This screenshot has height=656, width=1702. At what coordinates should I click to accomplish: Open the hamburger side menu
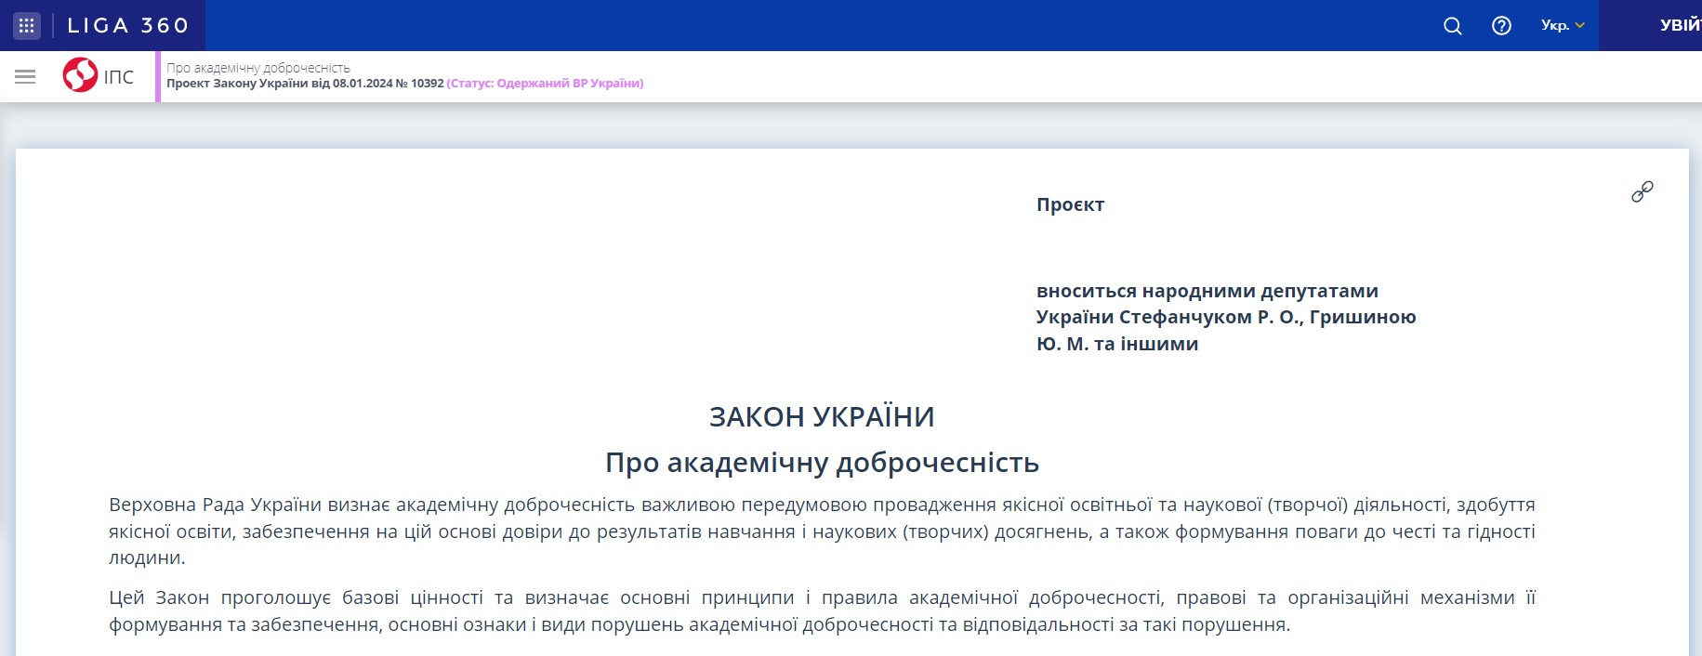[25, 76]
